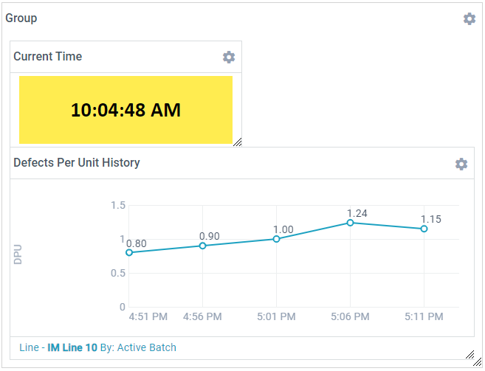Open the IM Line 10 link
The width and height of the screenshot is (485, 371).
point(72,347)
